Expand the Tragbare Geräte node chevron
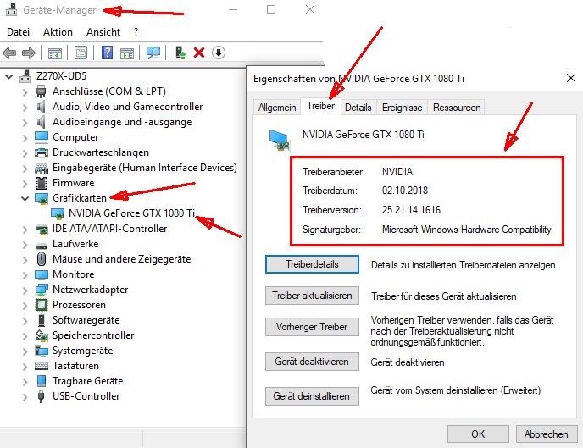This screenshot has height=448, width=583. coord(25,382)
